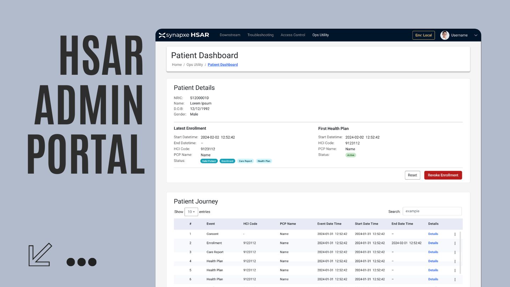This screenshot has width=510, height=287.
Task: Open the user profile avatar
Action: (x=445, y=35)
